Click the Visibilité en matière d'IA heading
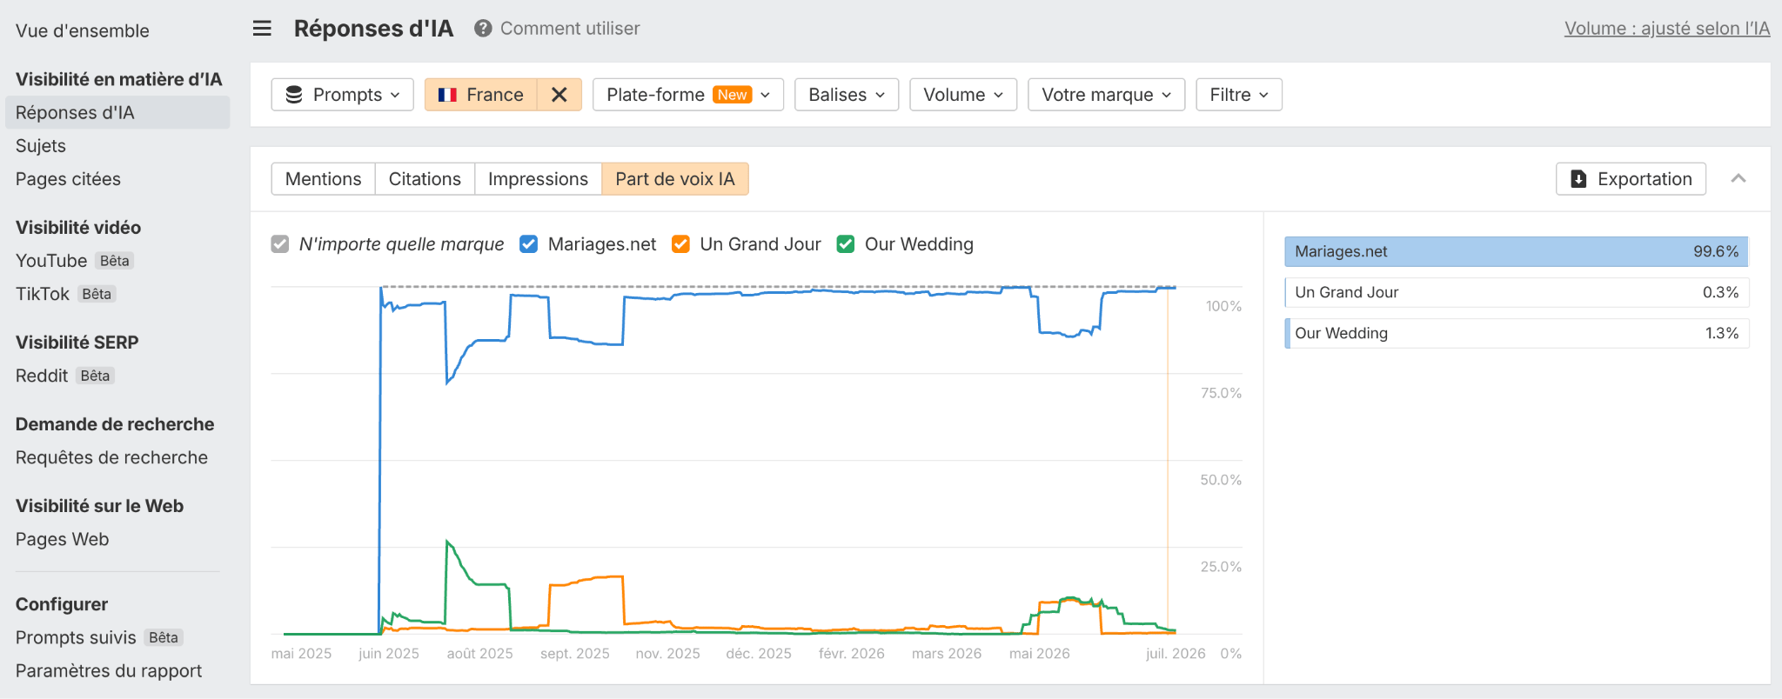1782x699 pixels. click(119, 79)
